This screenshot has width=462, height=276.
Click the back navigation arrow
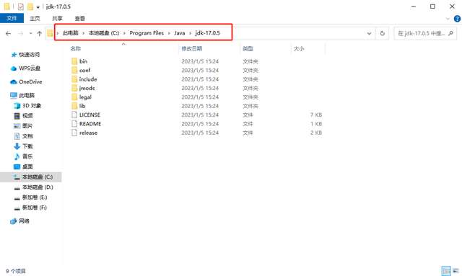click(8, 34)
